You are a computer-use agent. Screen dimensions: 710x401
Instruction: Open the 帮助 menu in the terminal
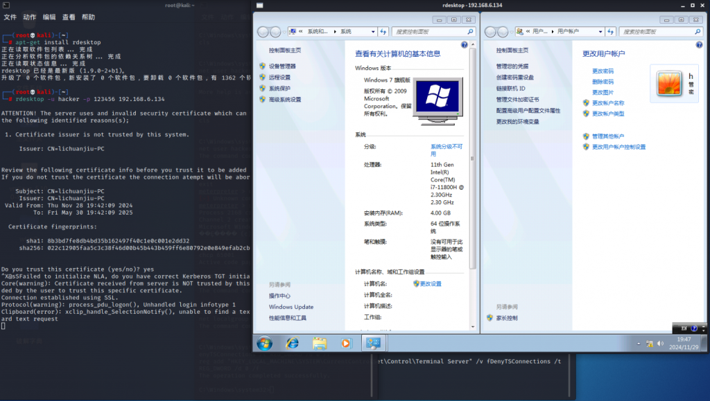(88, 17)
